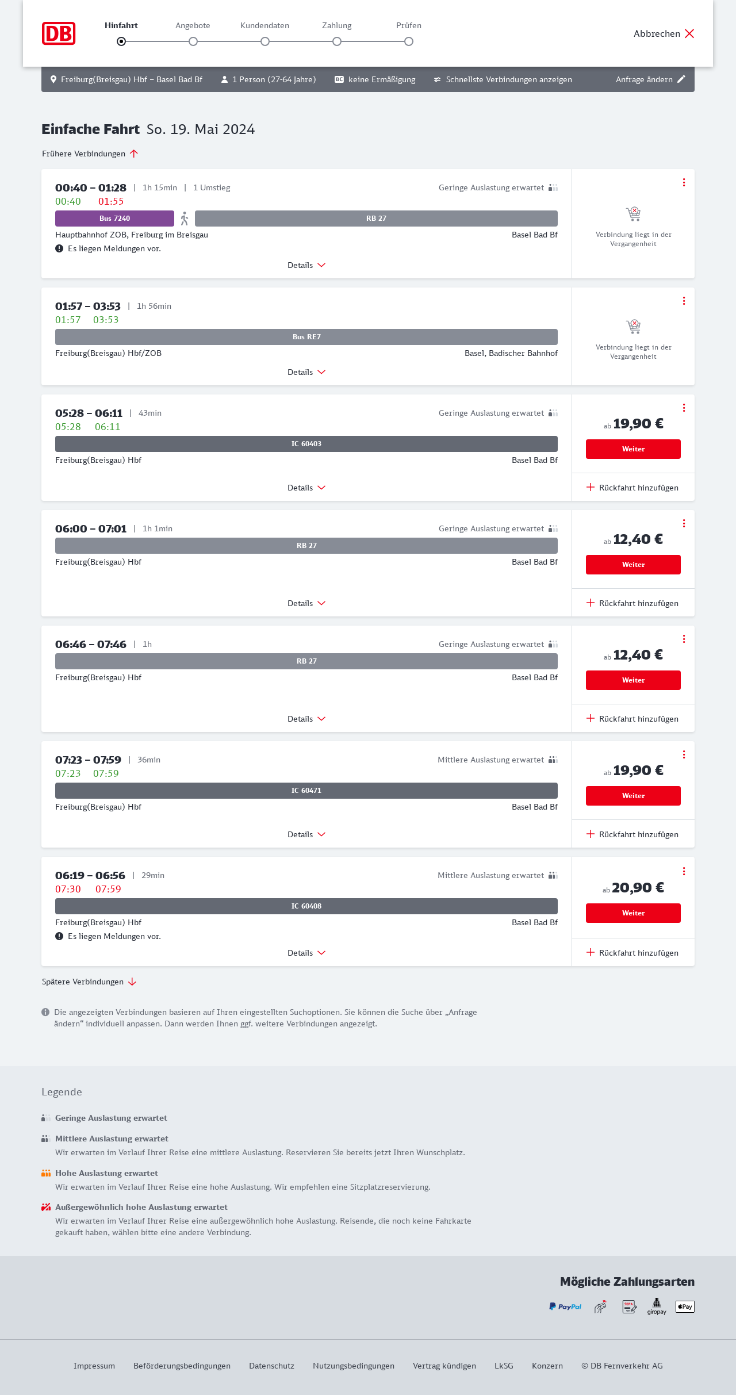Click Kundendaten step label
736x1395 pixels.
[264, 25]
